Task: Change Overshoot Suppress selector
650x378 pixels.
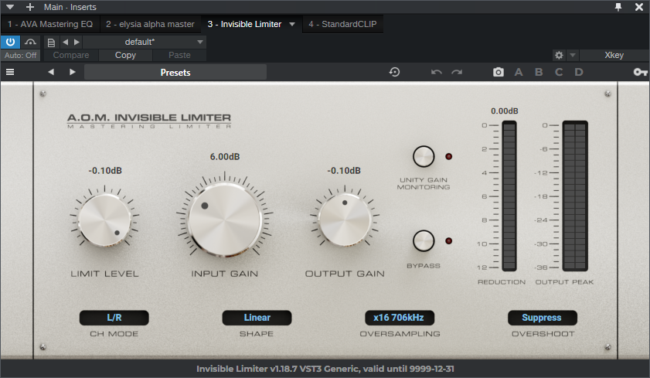Action: [542, 318]
